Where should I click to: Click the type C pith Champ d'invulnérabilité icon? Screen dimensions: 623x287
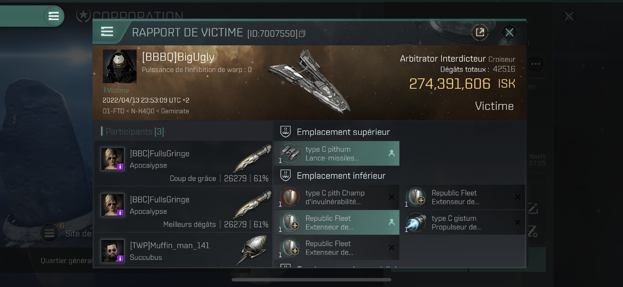(290, 197)
